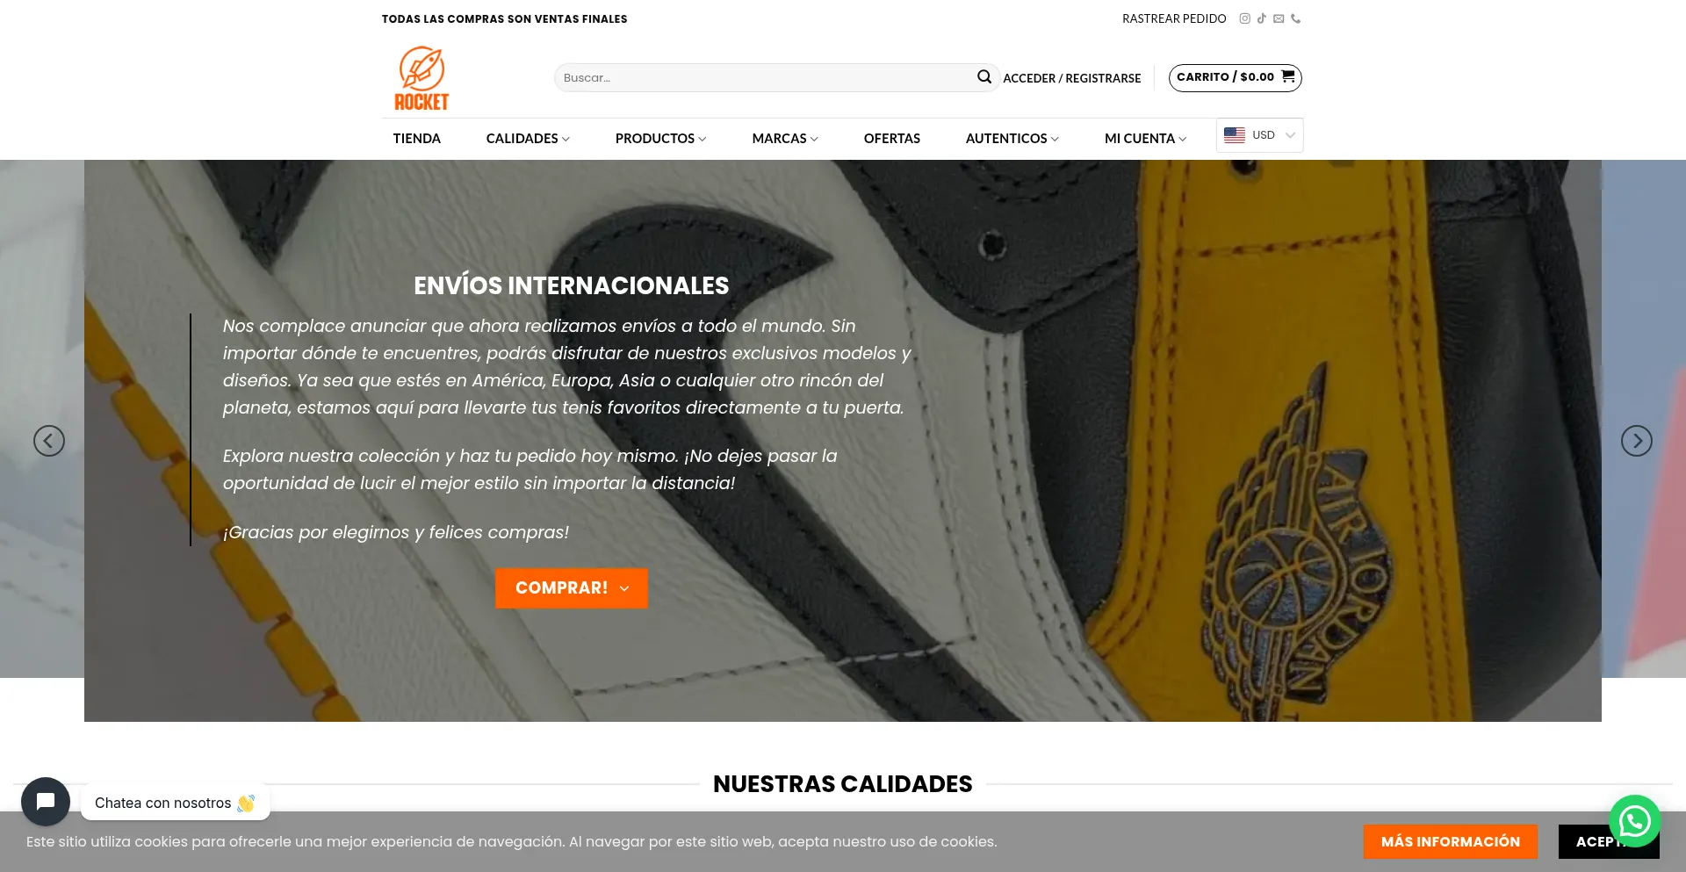Viewport: 1686px width, 872px height.
Task: Open the RASTREAR PEDIDO link
Action: 1174,18
